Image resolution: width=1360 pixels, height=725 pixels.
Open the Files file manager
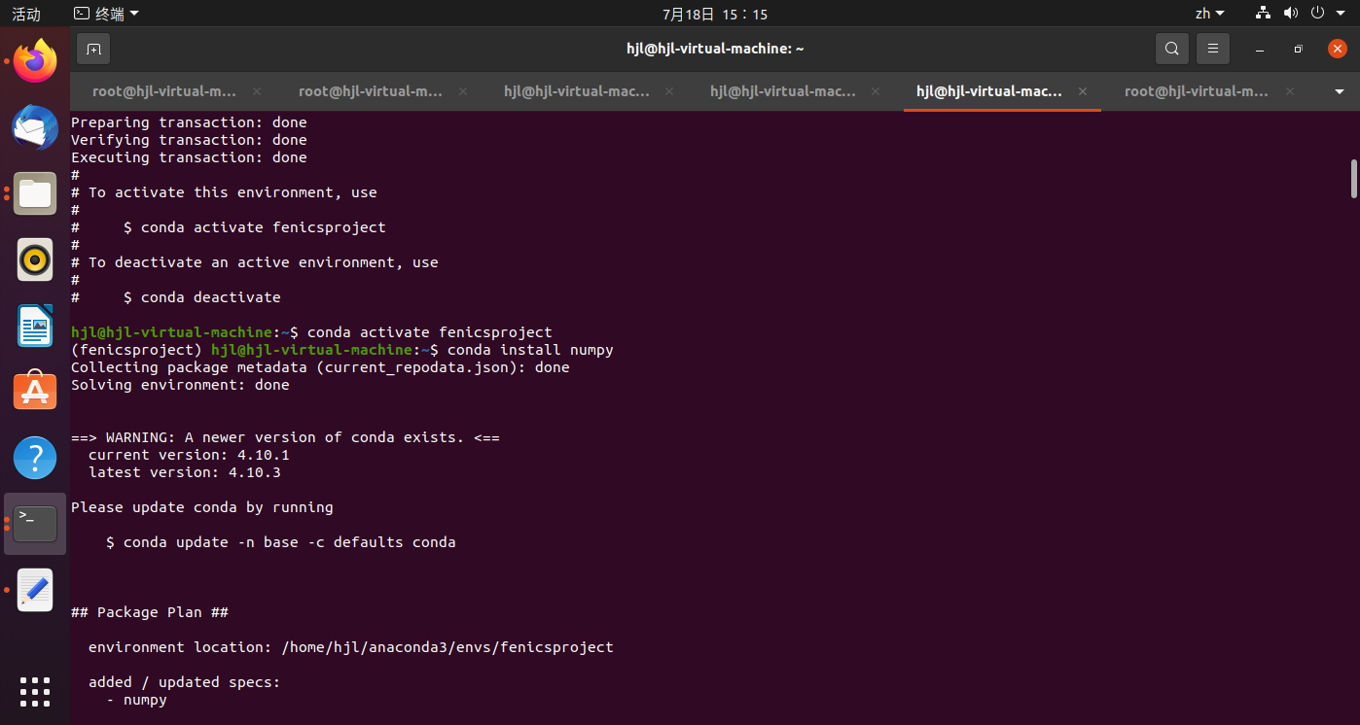[x=34, y=193]
